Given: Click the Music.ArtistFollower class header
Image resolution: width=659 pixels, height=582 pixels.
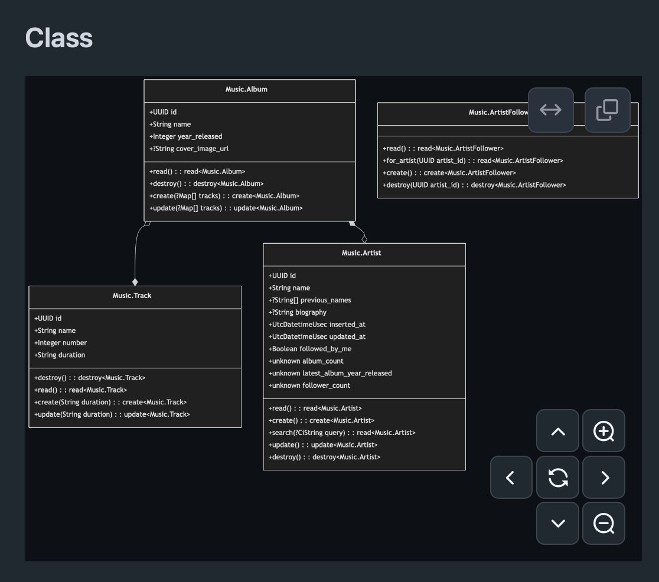Looking at the screenshot, I should 497,113.
